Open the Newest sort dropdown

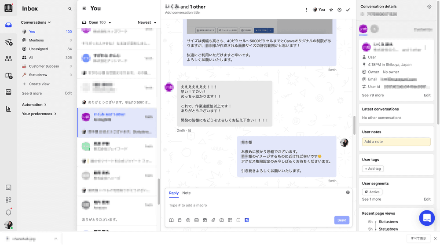147,22
